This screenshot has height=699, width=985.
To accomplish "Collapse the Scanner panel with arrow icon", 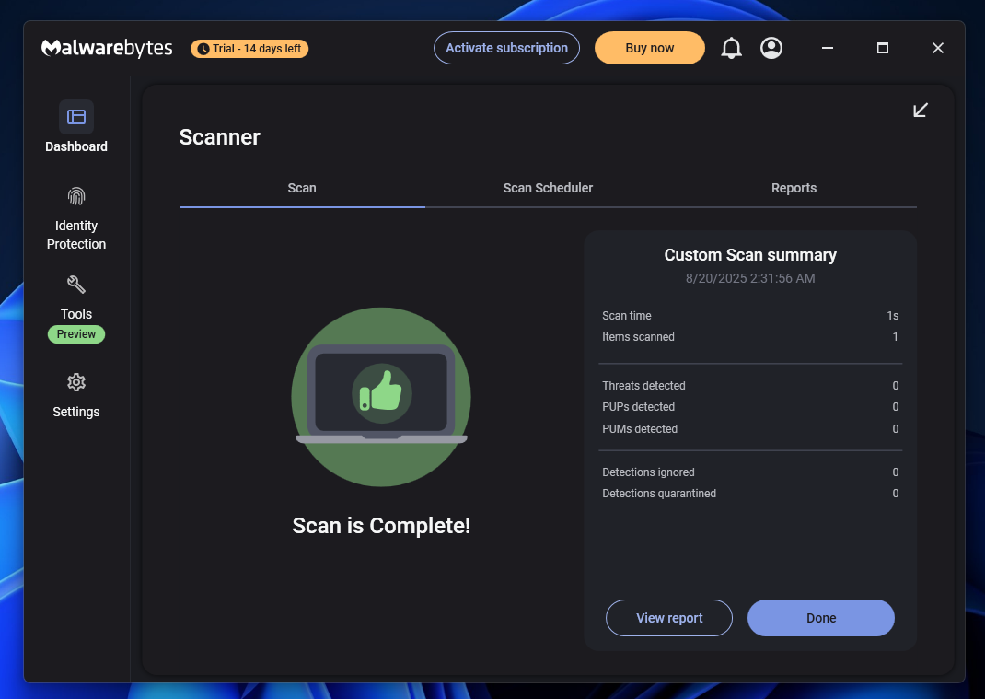I will [x=921, y=110].
